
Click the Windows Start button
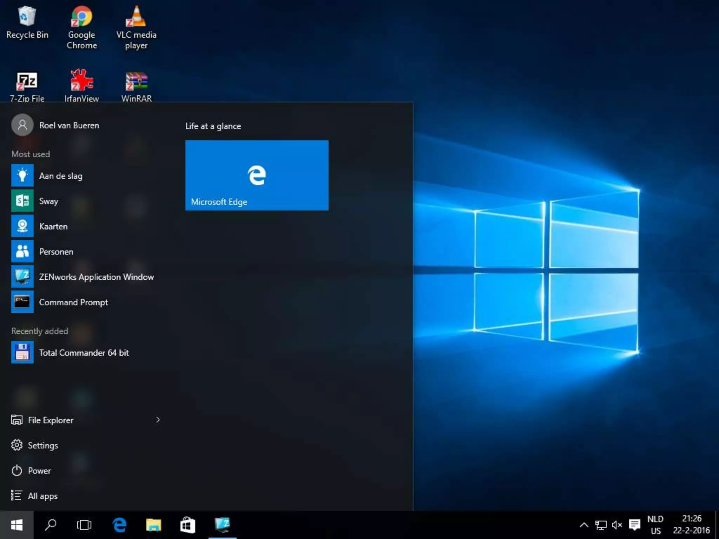point(17,525)
